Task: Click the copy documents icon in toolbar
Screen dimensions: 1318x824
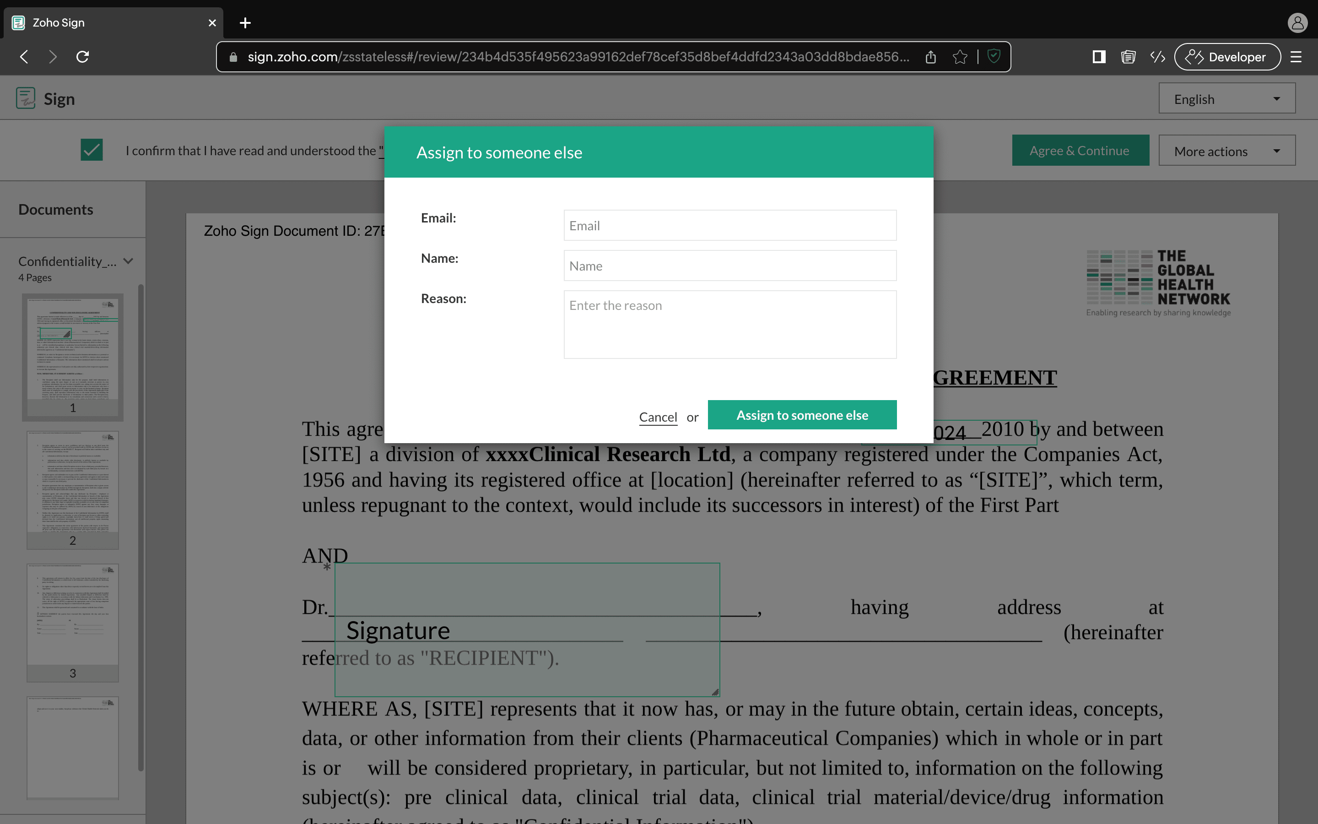Action: 1128,57
